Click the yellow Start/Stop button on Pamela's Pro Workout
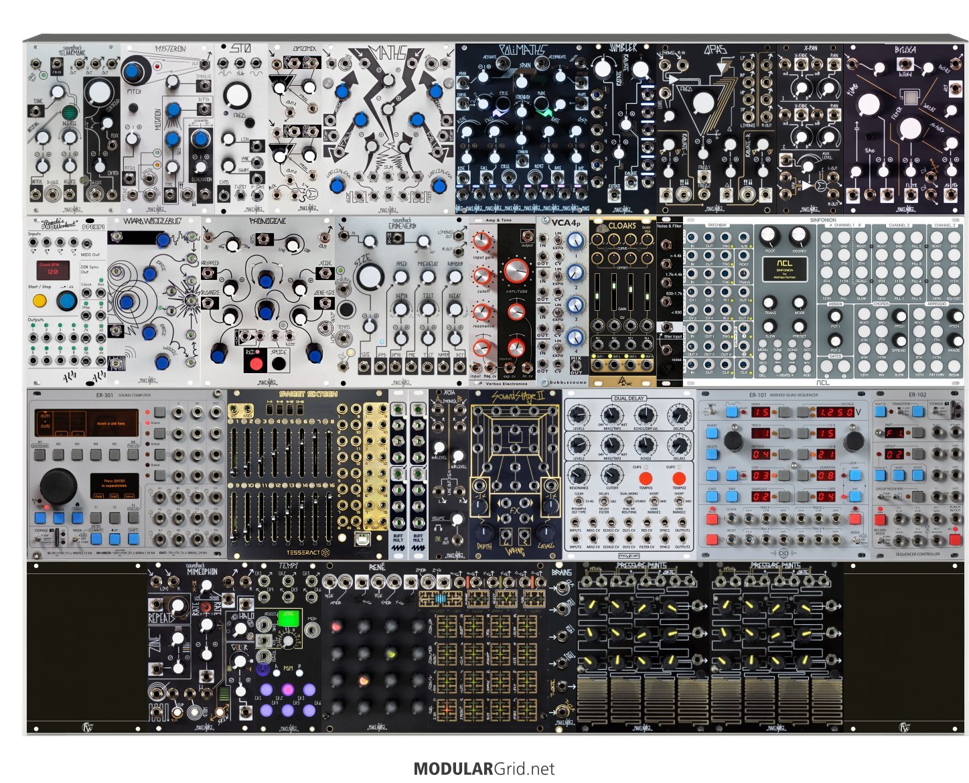The image size is (969, 783). tap(40, 301)
